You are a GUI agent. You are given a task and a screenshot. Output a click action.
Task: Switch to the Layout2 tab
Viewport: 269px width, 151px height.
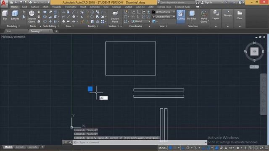tap(33, 147)
